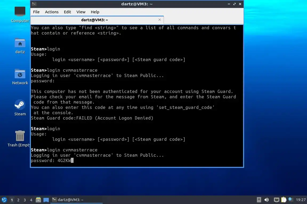Switch to workspace 3

[25, 200]
